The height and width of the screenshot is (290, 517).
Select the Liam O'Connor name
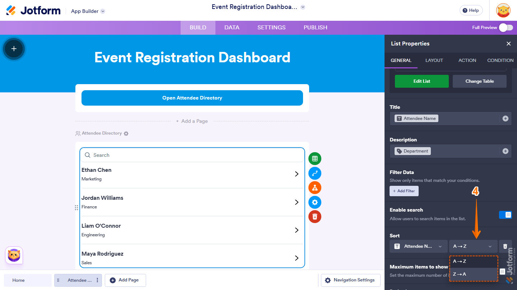(x=101, y=226)
